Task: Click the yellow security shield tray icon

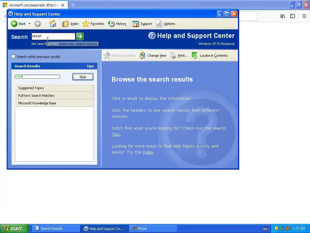Action: [276, 229]
